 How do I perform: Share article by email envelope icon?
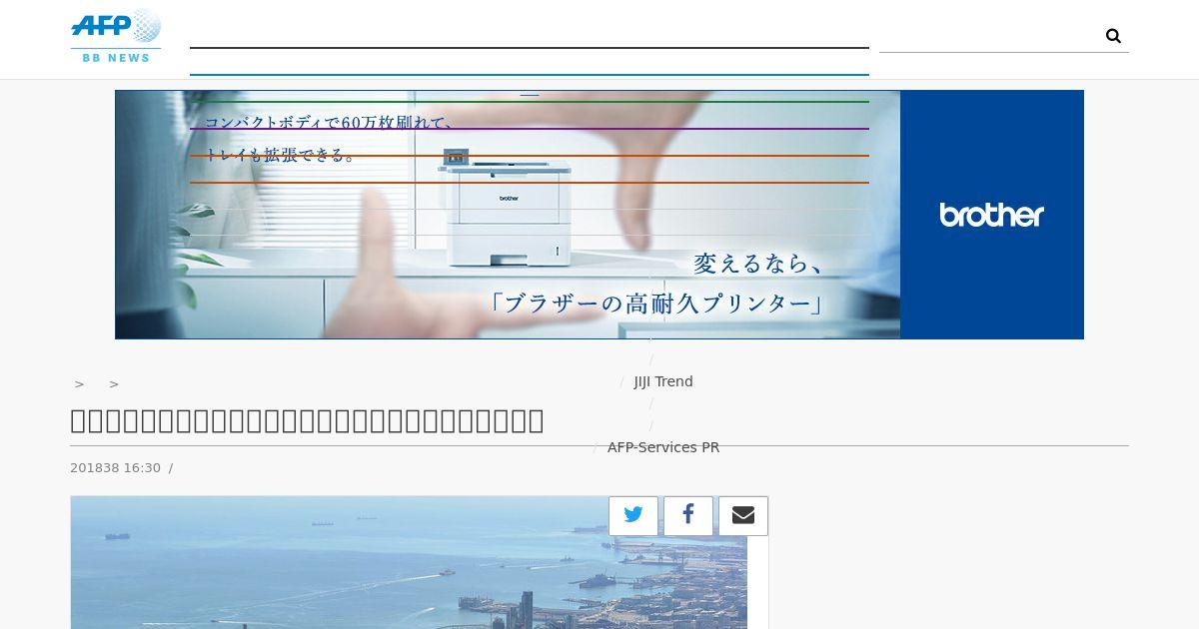click(743, 516)
